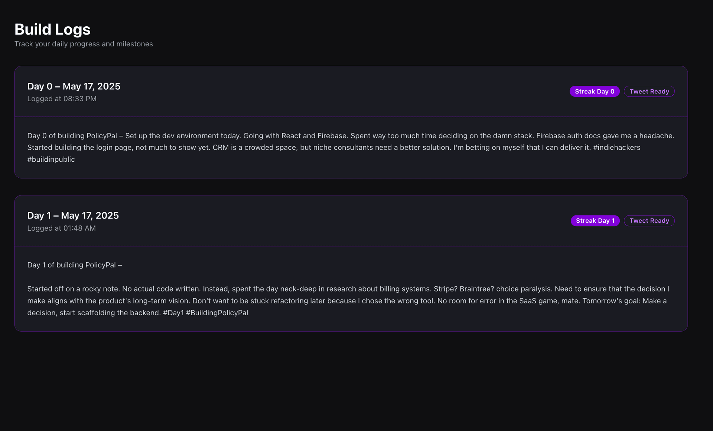Click the Streak Day 0 badge
This screenshot has width=713, height=431.
coord(594,92)
